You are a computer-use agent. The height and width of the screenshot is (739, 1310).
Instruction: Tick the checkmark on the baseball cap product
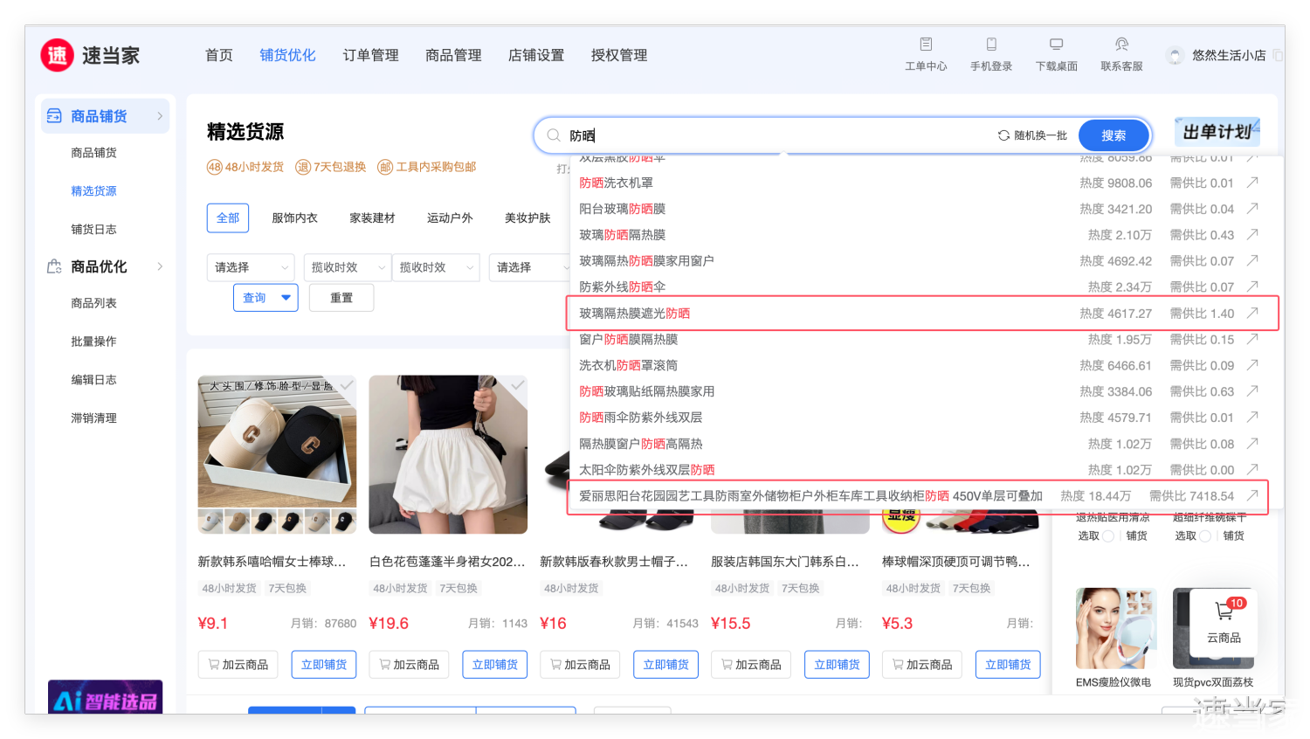[347, 385]
